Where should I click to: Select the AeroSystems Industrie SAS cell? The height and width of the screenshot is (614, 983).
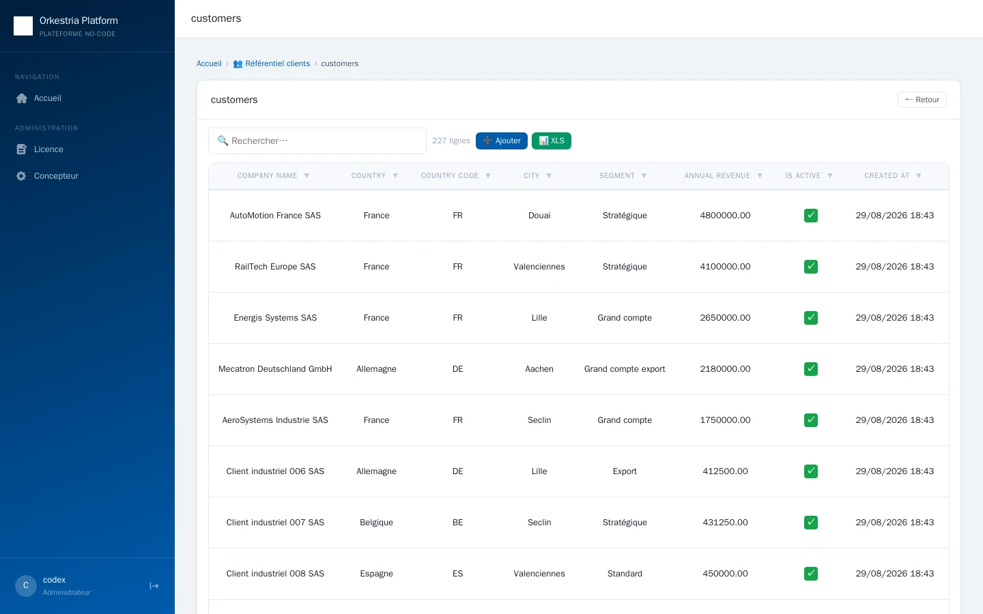(x=275, y=420)
